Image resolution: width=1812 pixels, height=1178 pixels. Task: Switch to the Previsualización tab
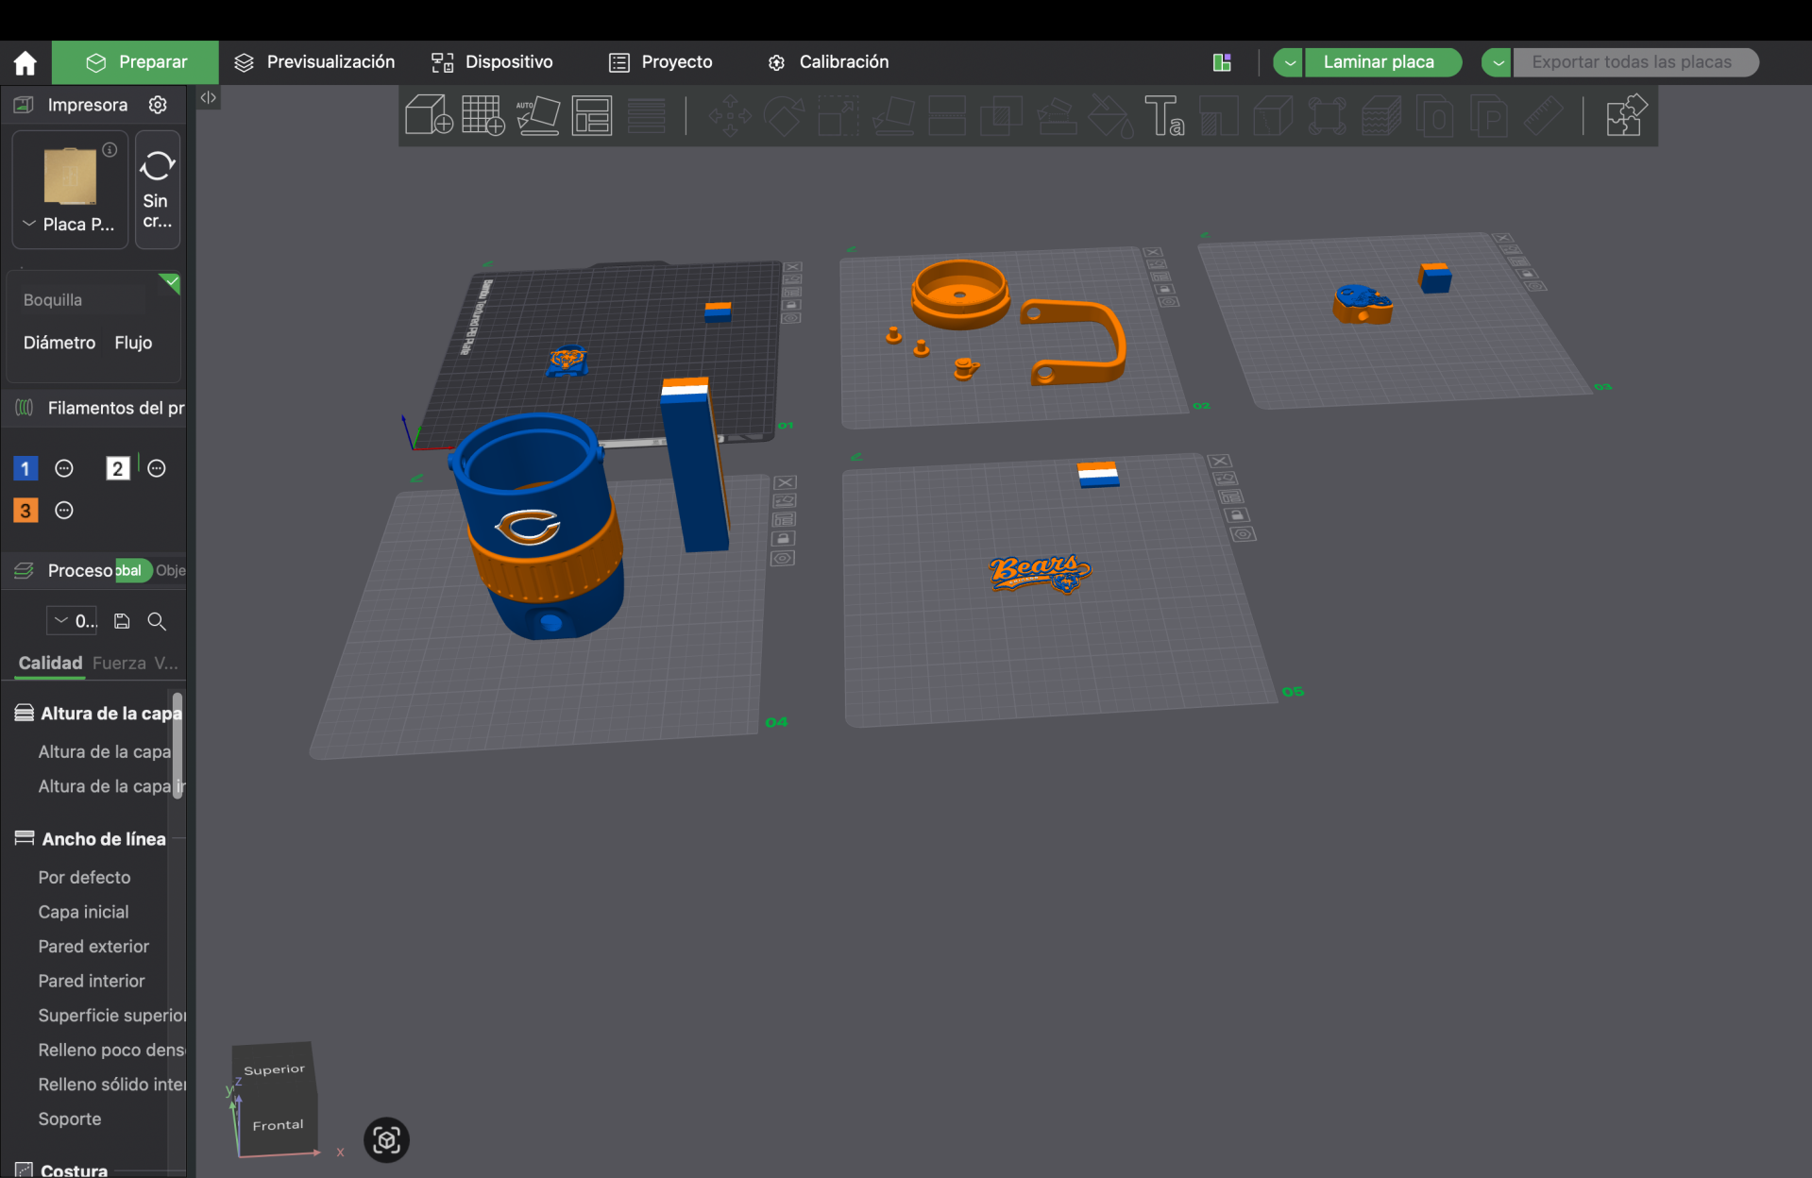(315, 62)
